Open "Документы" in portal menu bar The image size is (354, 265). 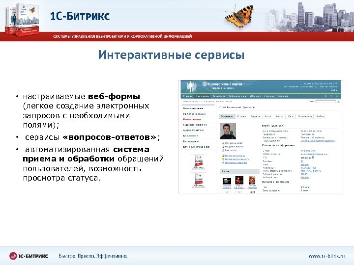[218, 96]
